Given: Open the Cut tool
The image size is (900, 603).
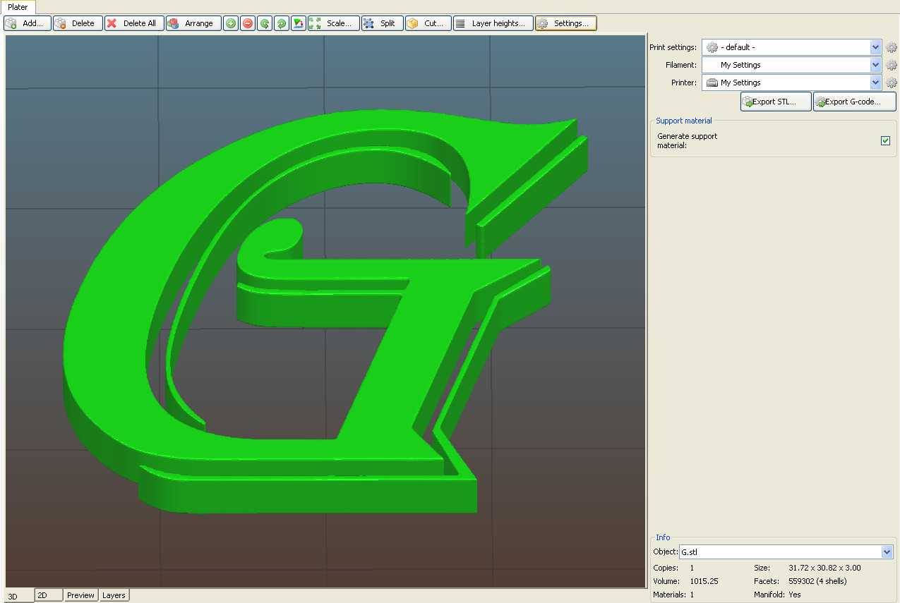Looking at the screenshot, I should [x=428, y=23].
